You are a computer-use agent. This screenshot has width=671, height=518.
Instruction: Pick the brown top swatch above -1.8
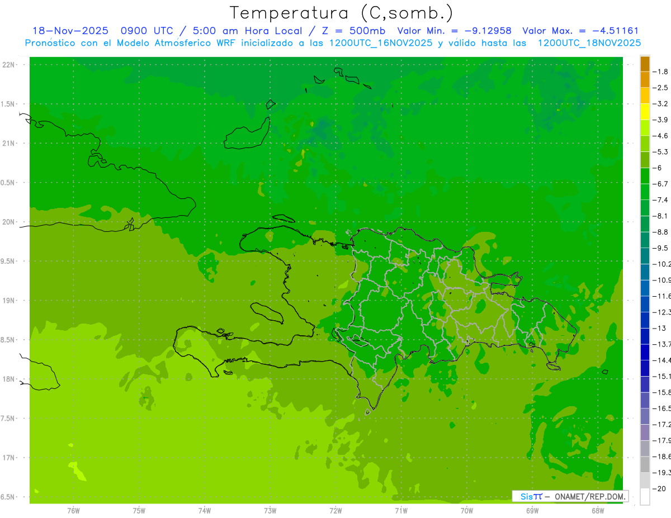click(x=645, y=64)
